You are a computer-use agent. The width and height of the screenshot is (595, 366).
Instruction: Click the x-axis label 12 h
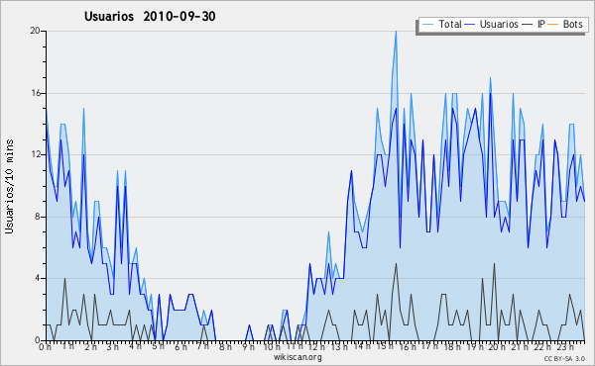point(316,346)
